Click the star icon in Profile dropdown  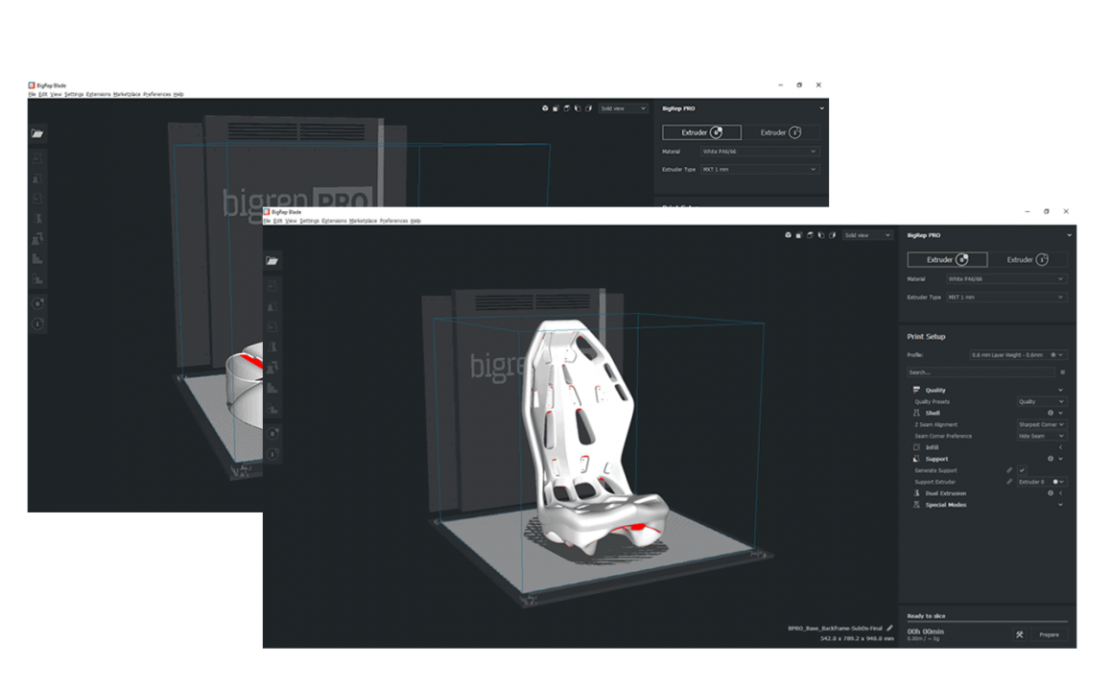[x=1052, y=355]
